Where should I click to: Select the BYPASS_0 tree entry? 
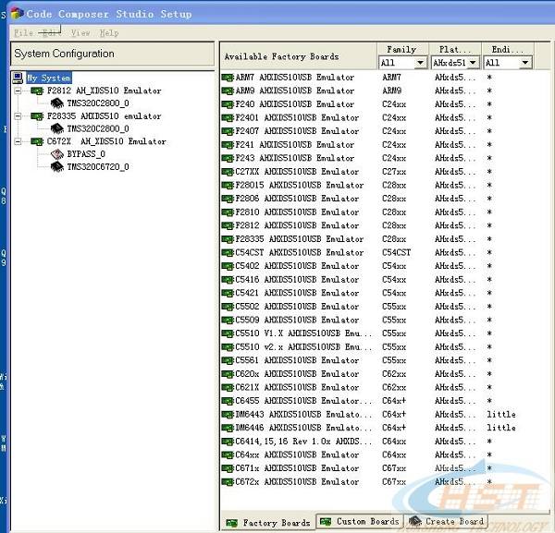86,154
